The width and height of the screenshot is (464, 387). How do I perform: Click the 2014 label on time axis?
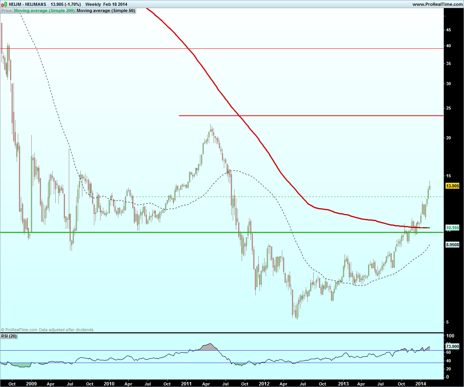click(x=421, y=382)
